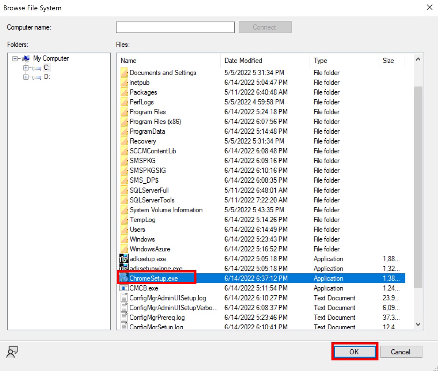Click the Computer name input field
438x371 pixels.
[176, 27]
